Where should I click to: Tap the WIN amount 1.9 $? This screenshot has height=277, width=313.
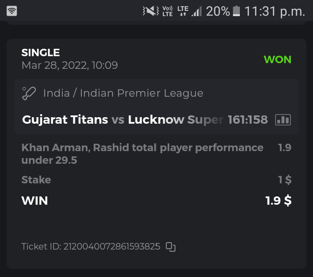[x=279, y=201]
